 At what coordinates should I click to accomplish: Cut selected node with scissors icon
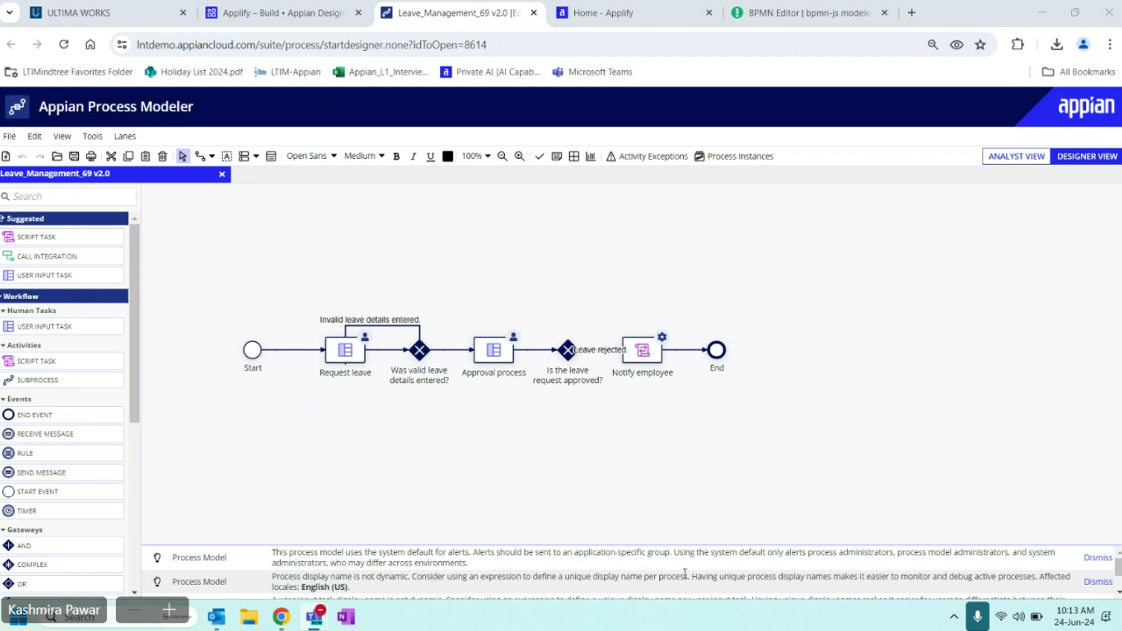[111, 156]
